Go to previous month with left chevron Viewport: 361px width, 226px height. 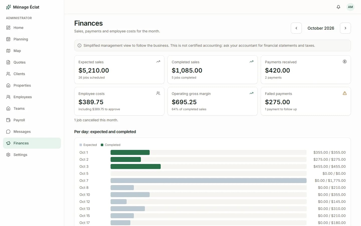[296, 28]
